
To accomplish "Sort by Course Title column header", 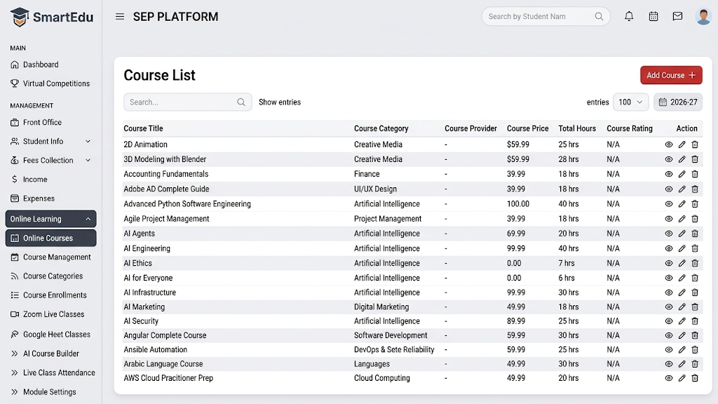I will (143, 129).
